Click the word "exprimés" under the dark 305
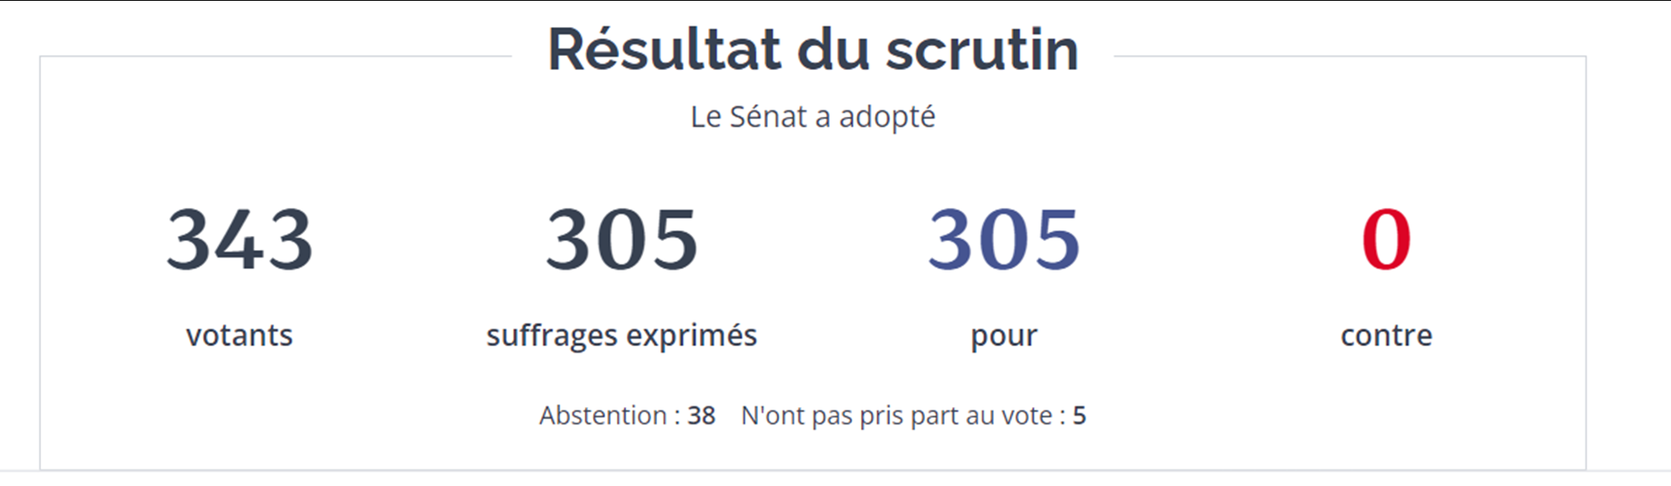 691,336
